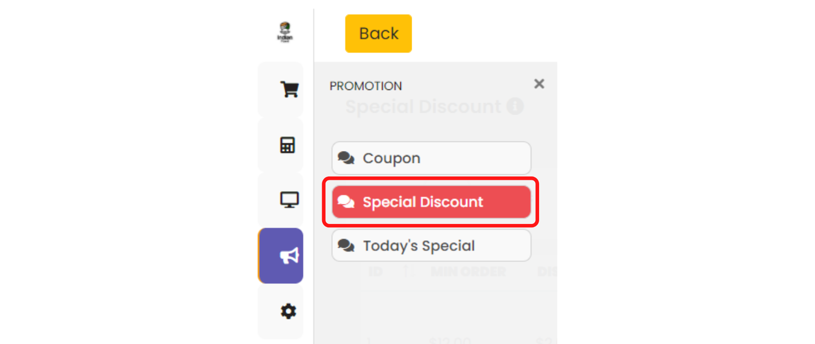
Task: Click the chat icon beside Coupon
Action: 346,158
